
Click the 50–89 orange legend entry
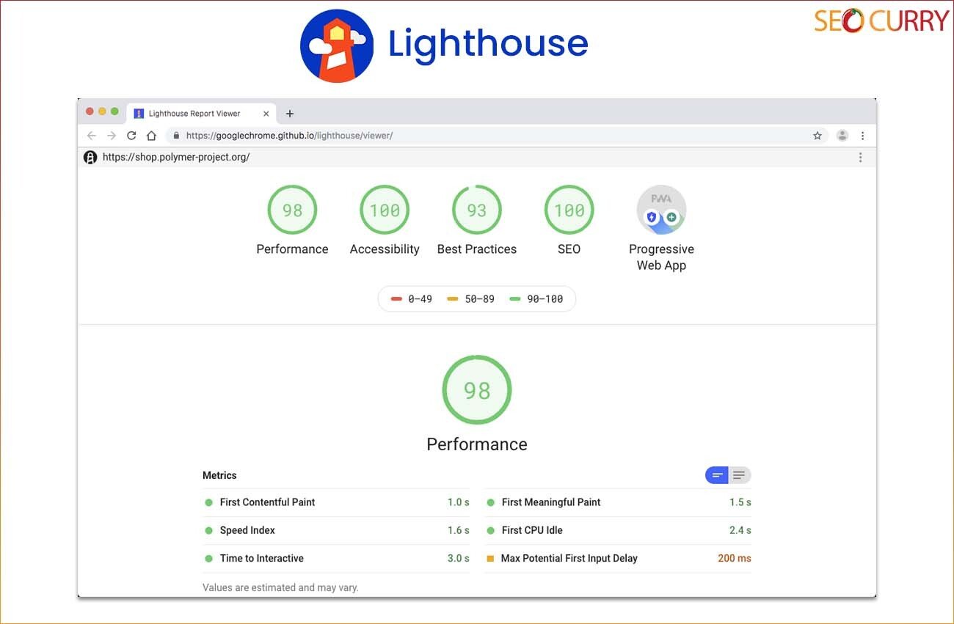click(471, 299)
